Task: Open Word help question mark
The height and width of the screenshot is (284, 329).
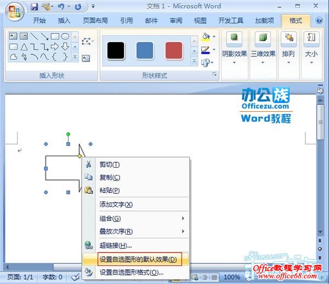Action: tap(319, 20)
